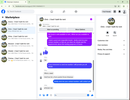
Task: Record a voice clip with microphone icon
Action: click(x=40, y=95)
